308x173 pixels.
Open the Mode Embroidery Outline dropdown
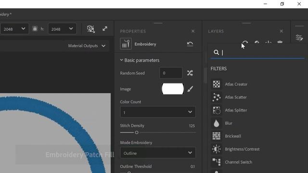click(x=158, y=153)
